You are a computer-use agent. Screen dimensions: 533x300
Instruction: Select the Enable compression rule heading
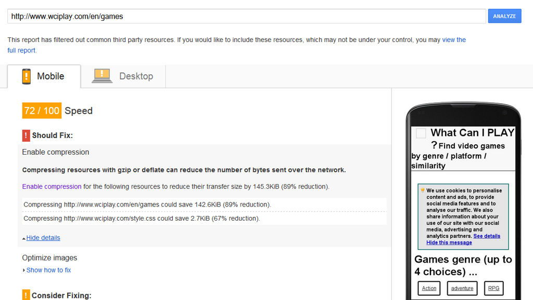pos(55,152)
